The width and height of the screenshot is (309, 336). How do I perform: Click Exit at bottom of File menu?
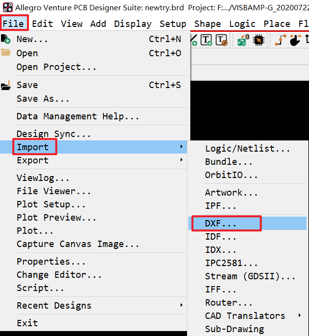tap(27, 323)
